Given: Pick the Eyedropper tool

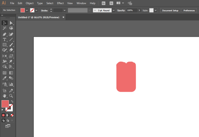Looking at the screenshot, I should coord(5,78).
